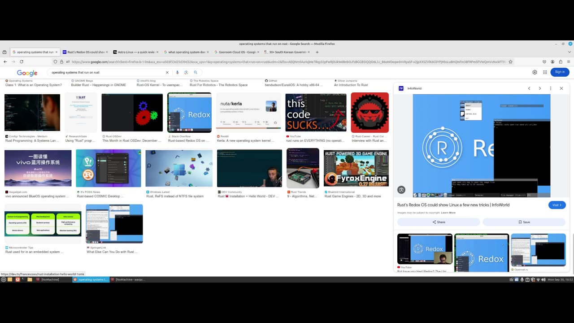Submit search with the magnifier icon
574x323 pixels.
click(196, 72)
